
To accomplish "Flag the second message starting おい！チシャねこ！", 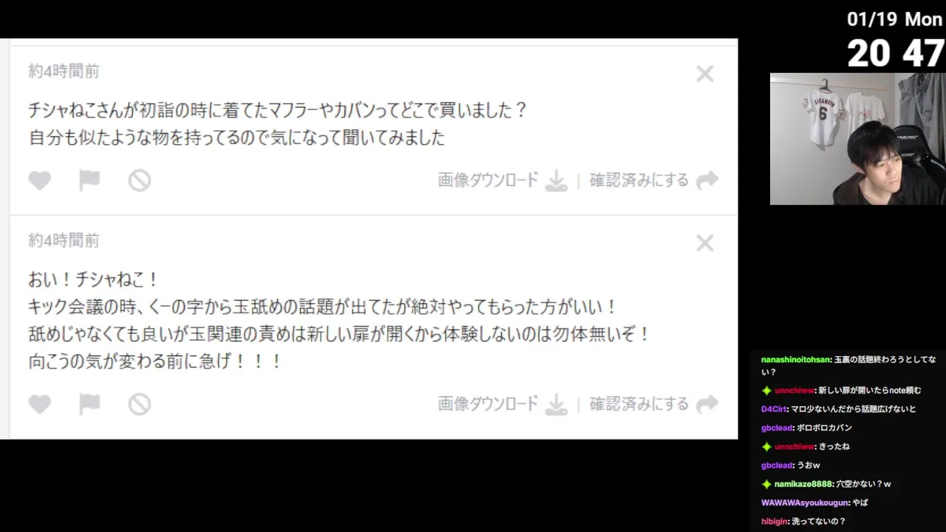I will pyautogui.click(x=89, y=404).
